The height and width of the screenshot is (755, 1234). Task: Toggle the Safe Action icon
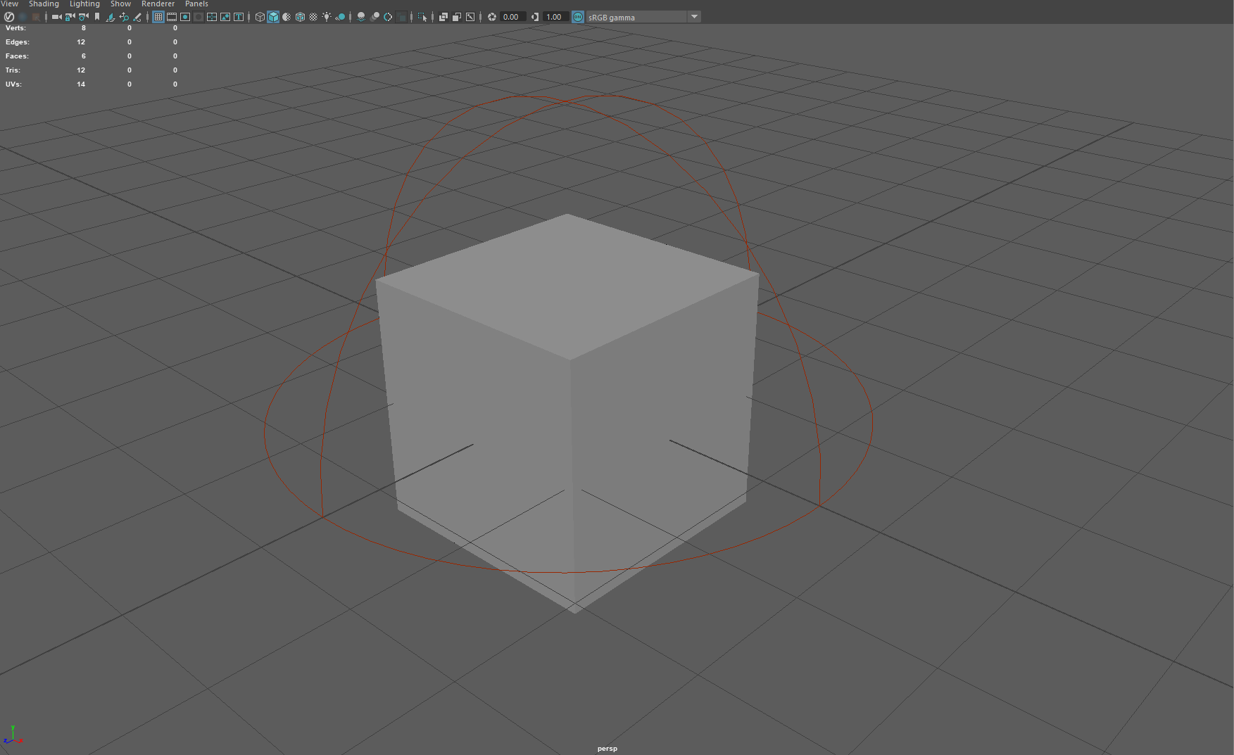[x=225, y=17]
